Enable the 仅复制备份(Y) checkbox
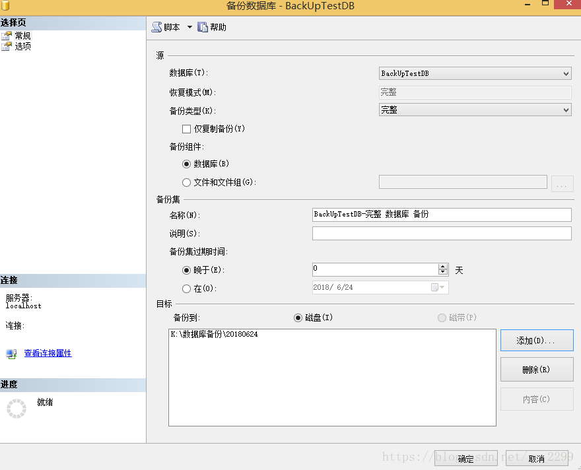 tap(188, 128)
